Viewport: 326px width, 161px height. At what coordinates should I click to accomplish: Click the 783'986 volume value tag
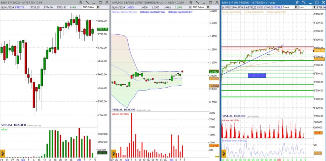pyautogui.click(x=214, y=146)
